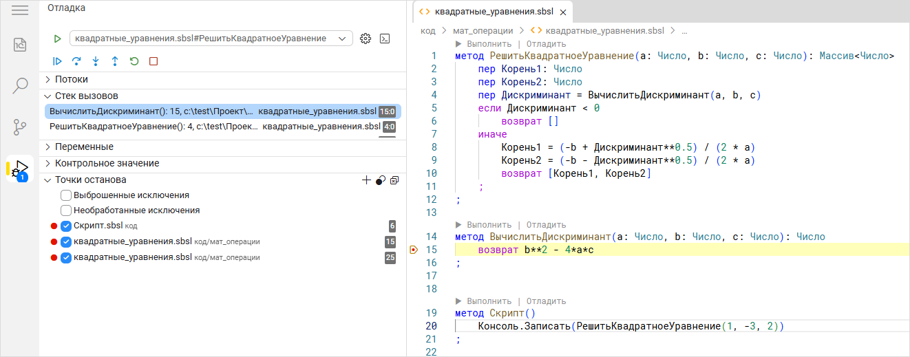The image size is (910, 357).
Task: Open launch configuration gear settings
Action: (x=366, y=39)
